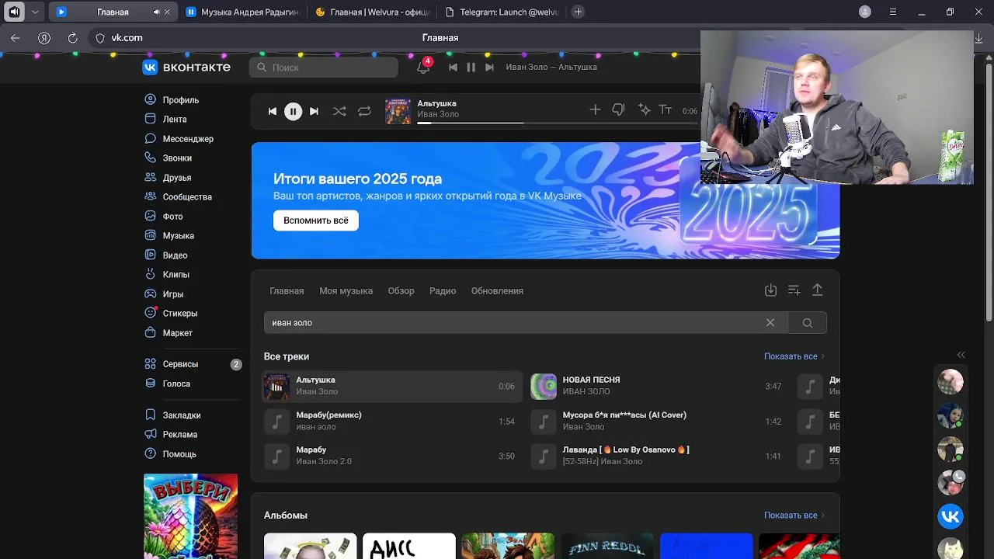Open Голоса in the sidebar
994x559 pixels.
(167, 384)
